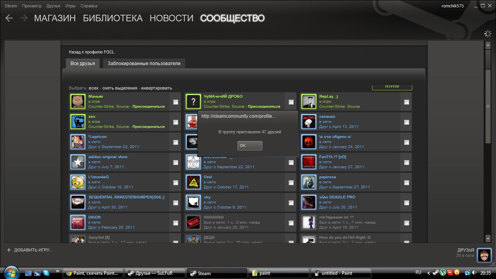The height and width of the screenshot is (279, 496).
Task: Open *Lepricon avatar
Action: click(78, 142)
